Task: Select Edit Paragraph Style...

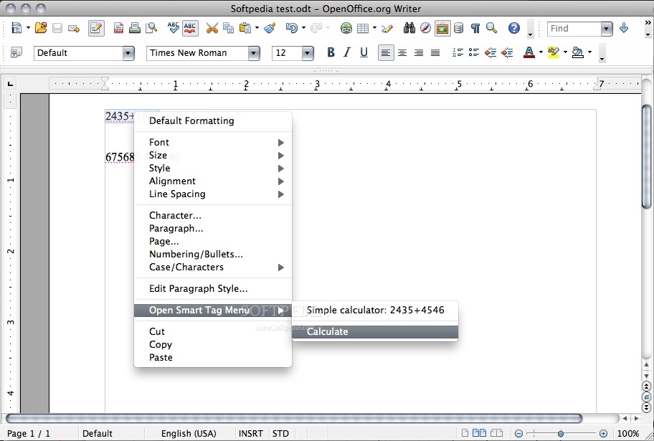Action: coord(213,289)
